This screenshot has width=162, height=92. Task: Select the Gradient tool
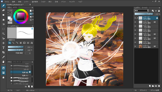[x=3, y=24]
